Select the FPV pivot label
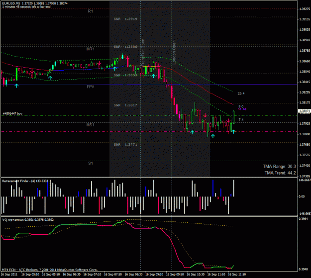 [x=90, y=87]
